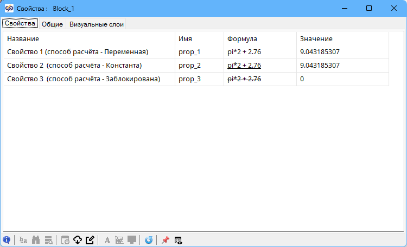Click the blue info icon in bottom toolbar

coord(7,240)
